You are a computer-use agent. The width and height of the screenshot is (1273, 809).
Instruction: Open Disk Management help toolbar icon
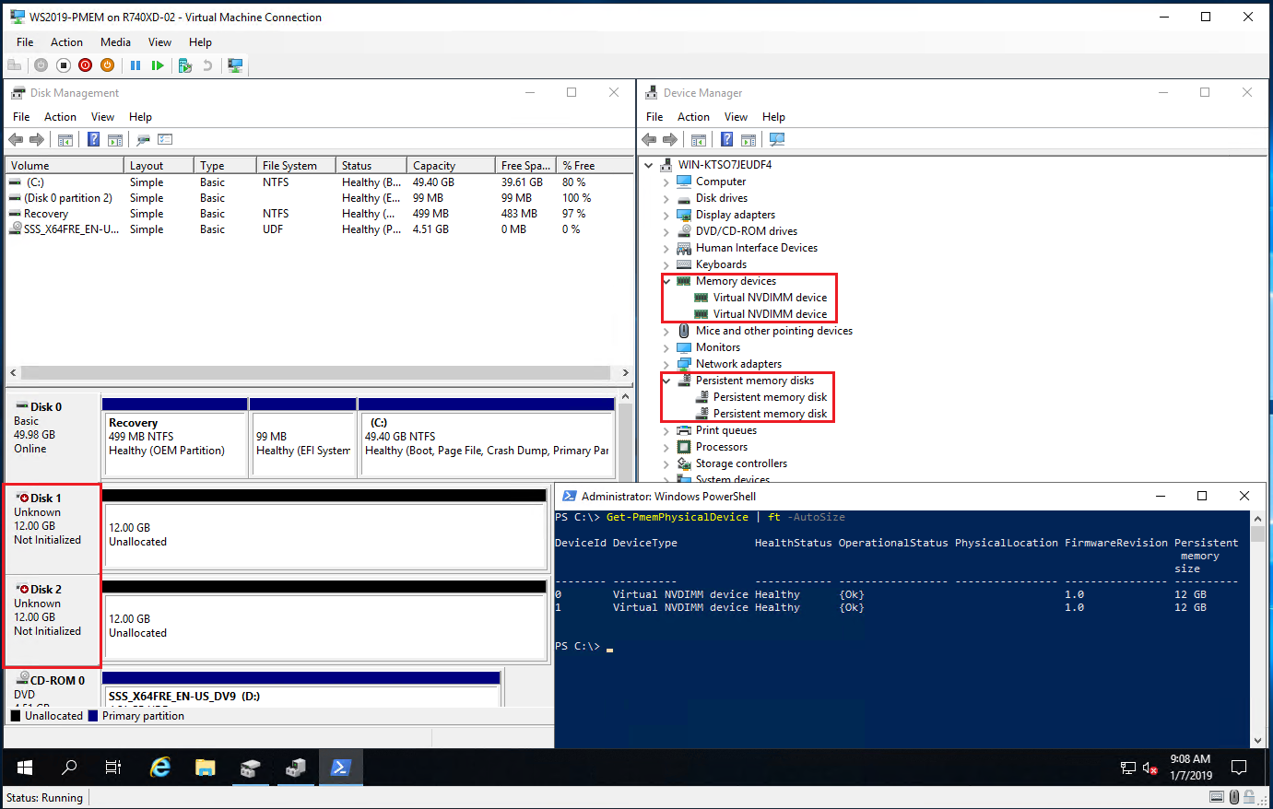(x=93, y=140)
